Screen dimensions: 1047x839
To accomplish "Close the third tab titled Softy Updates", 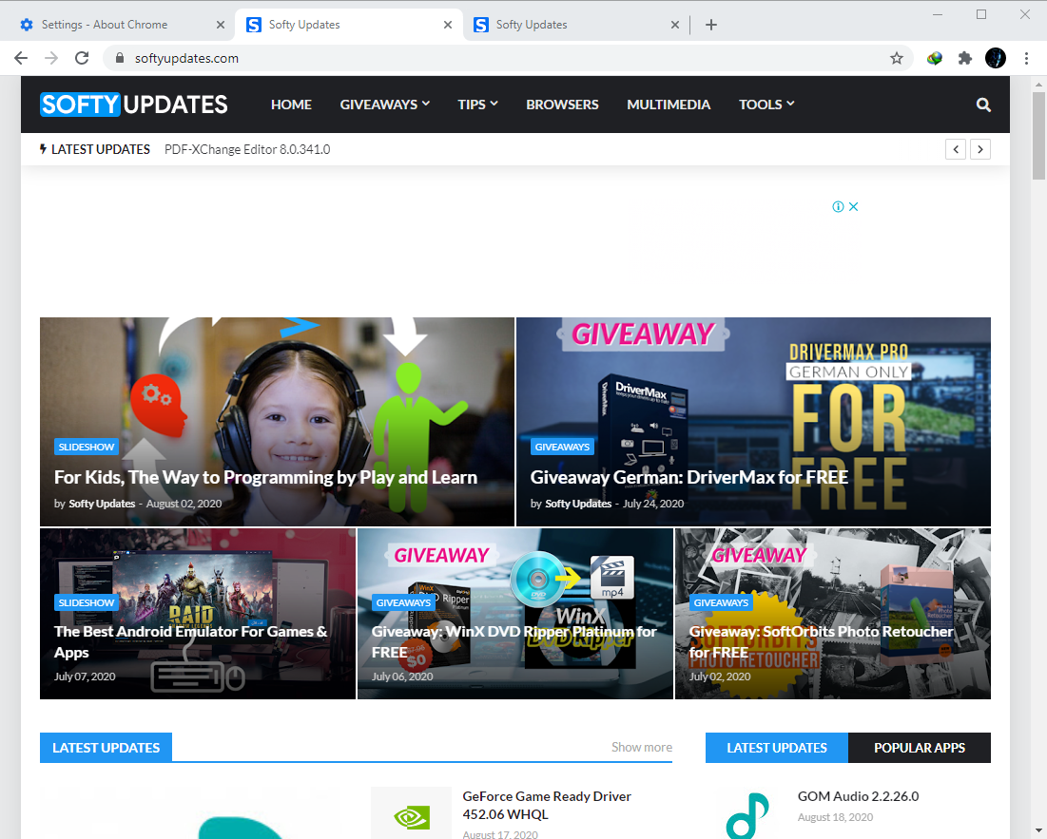I will pyautogui.click(x=675, y=25).
